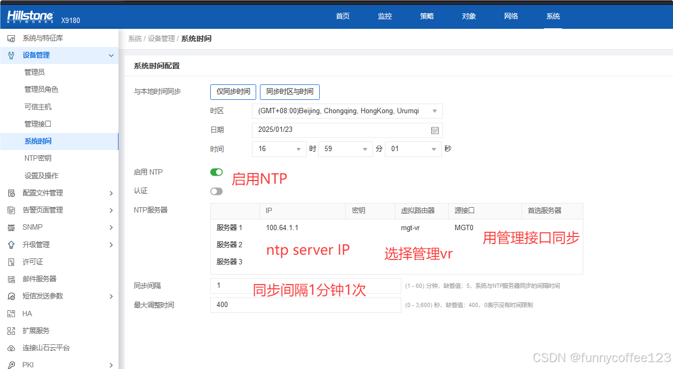Click the 仅同步时间 button
The image size is (673, 369).
point(233,92)
